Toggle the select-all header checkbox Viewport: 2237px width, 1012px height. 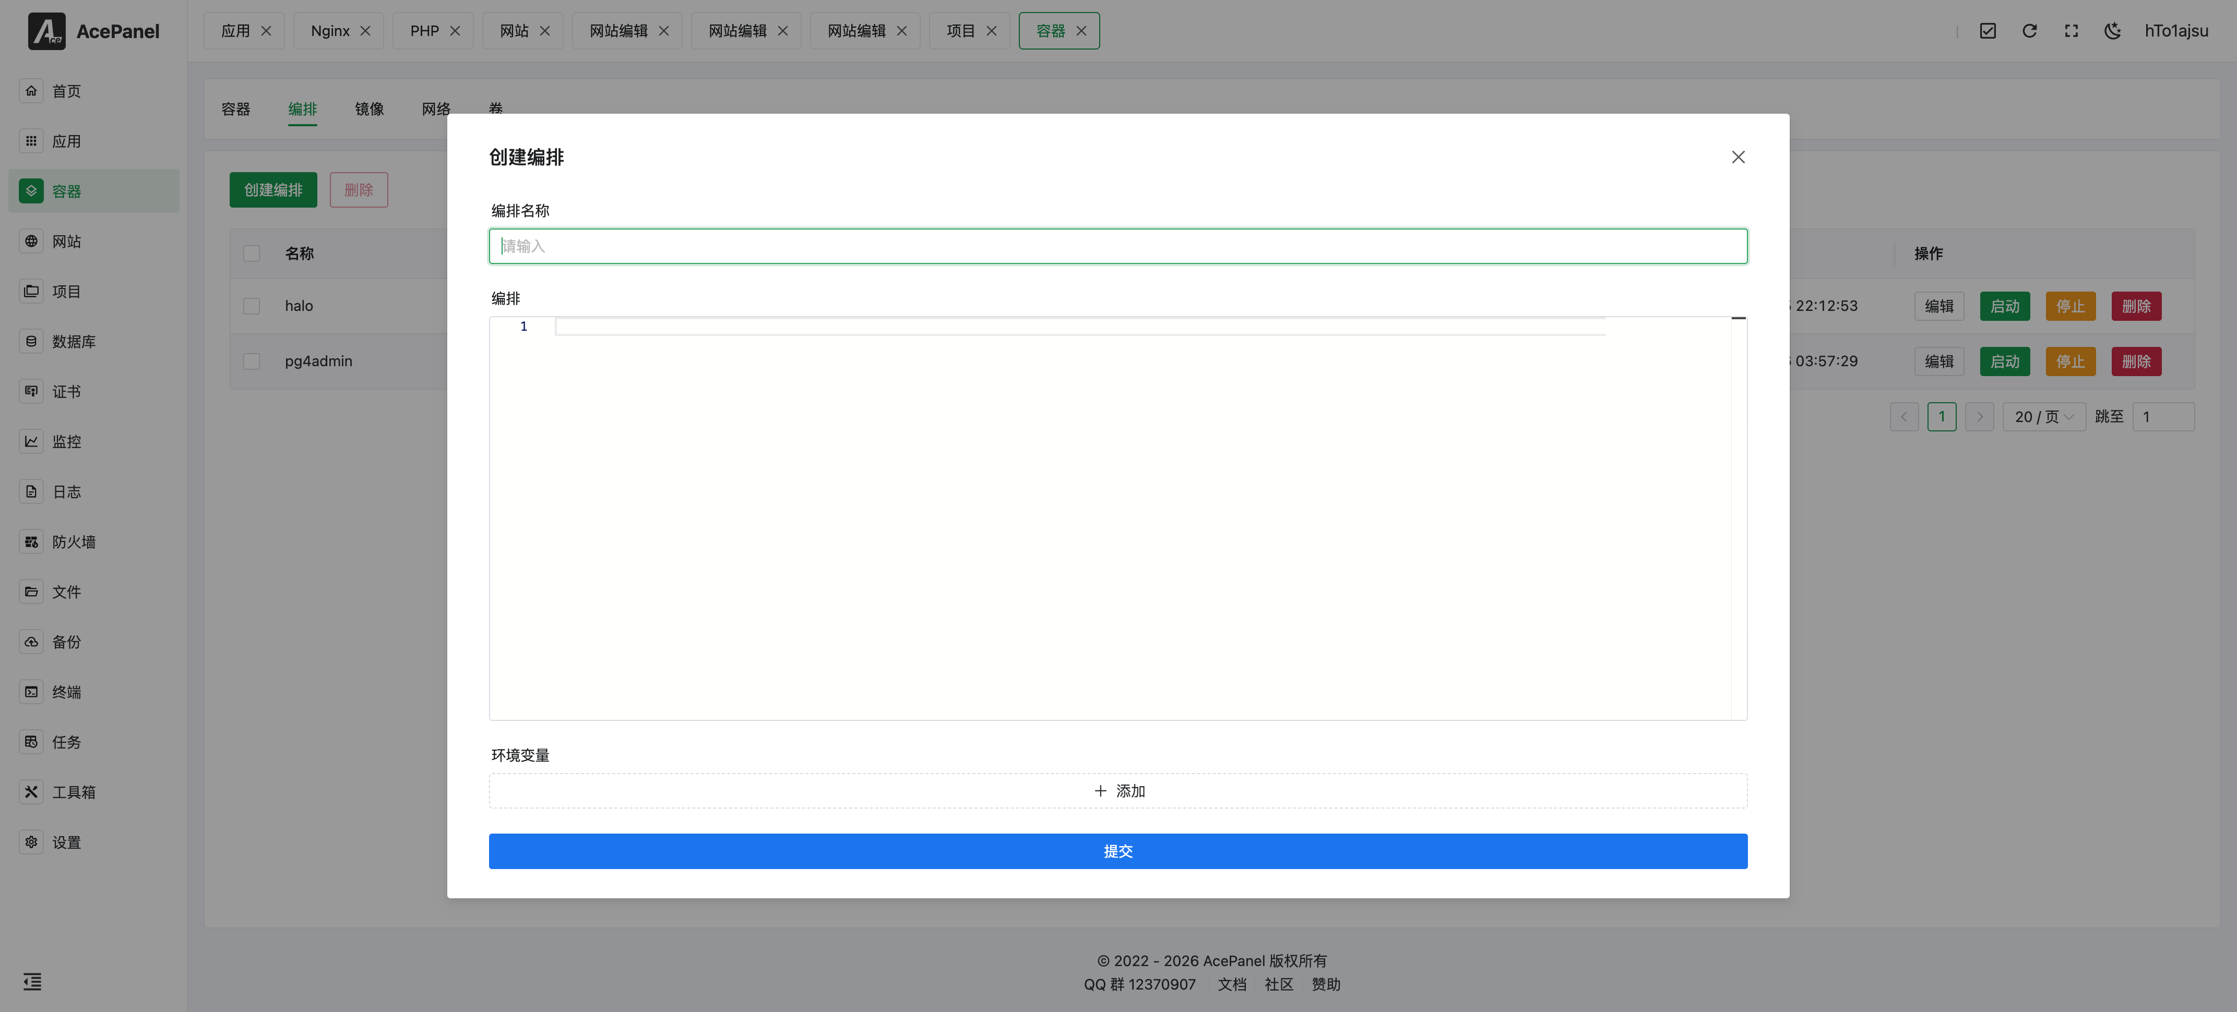tap(251, 254)
